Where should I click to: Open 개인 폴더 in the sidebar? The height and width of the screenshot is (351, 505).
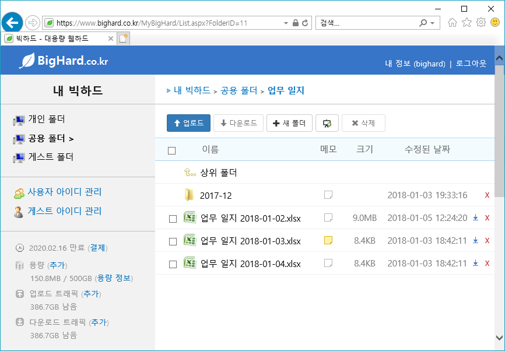click(47, 120)
